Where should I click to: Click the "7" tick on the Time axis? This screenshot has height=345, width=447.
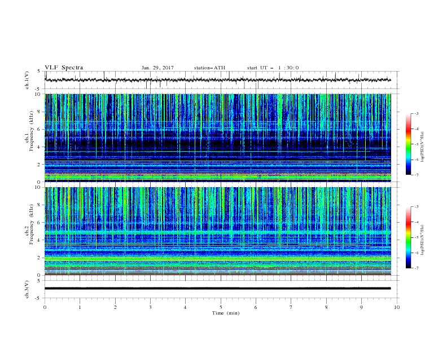pyautogui.click(x=291, y=307)
